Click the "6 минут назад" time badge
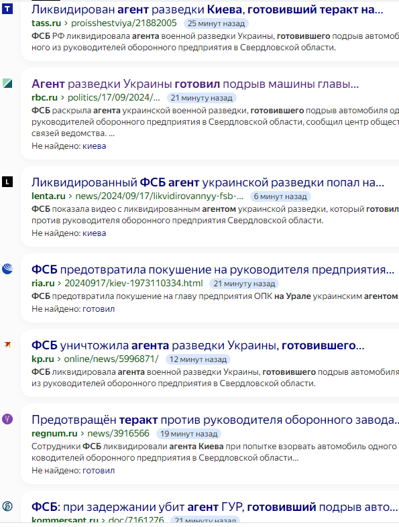 280,196
